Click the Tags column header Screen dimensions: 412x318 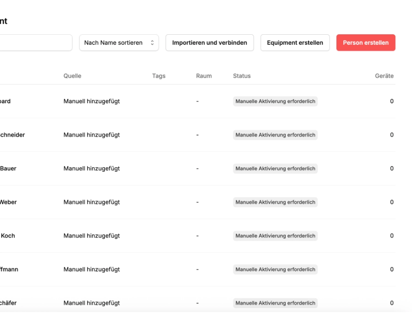(159, 76)
